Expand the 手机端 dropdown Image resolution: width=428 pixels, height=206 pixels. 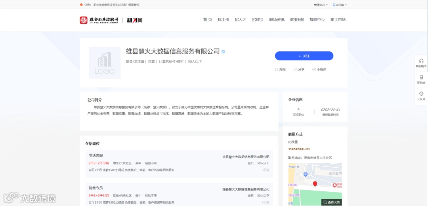[x=340, y=5]
